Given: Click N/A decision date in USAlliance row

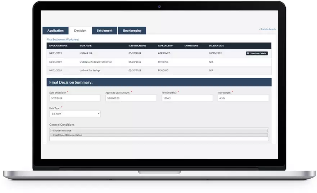Looking at the screenshot, I should tap(211, 62).
